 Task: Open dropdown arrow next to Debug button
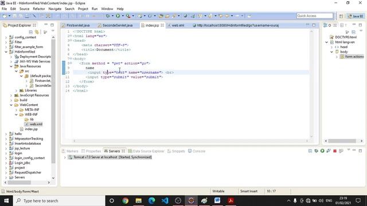click(112, 16)
